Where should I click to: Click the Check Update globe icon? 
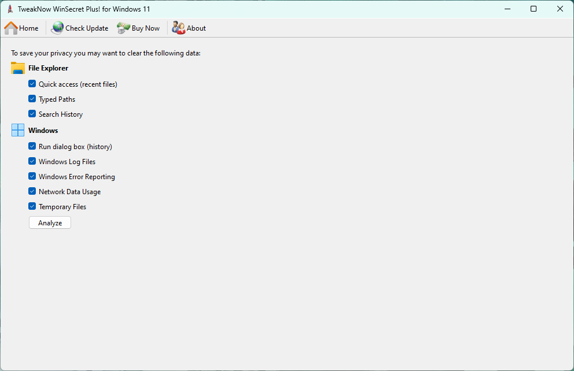pos(57,28)
